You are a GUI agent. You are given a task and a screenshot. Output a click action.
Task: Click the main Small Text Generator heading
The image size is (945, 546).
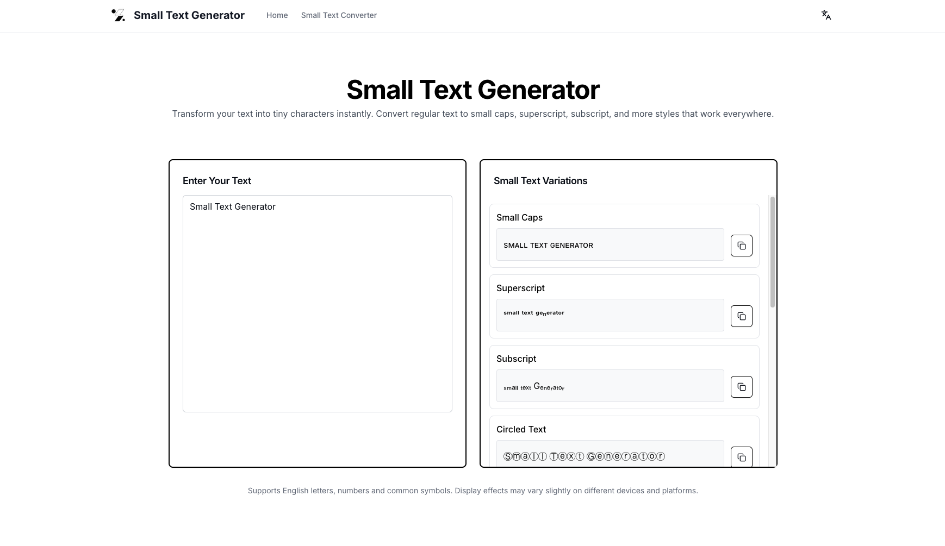point(473,89)
